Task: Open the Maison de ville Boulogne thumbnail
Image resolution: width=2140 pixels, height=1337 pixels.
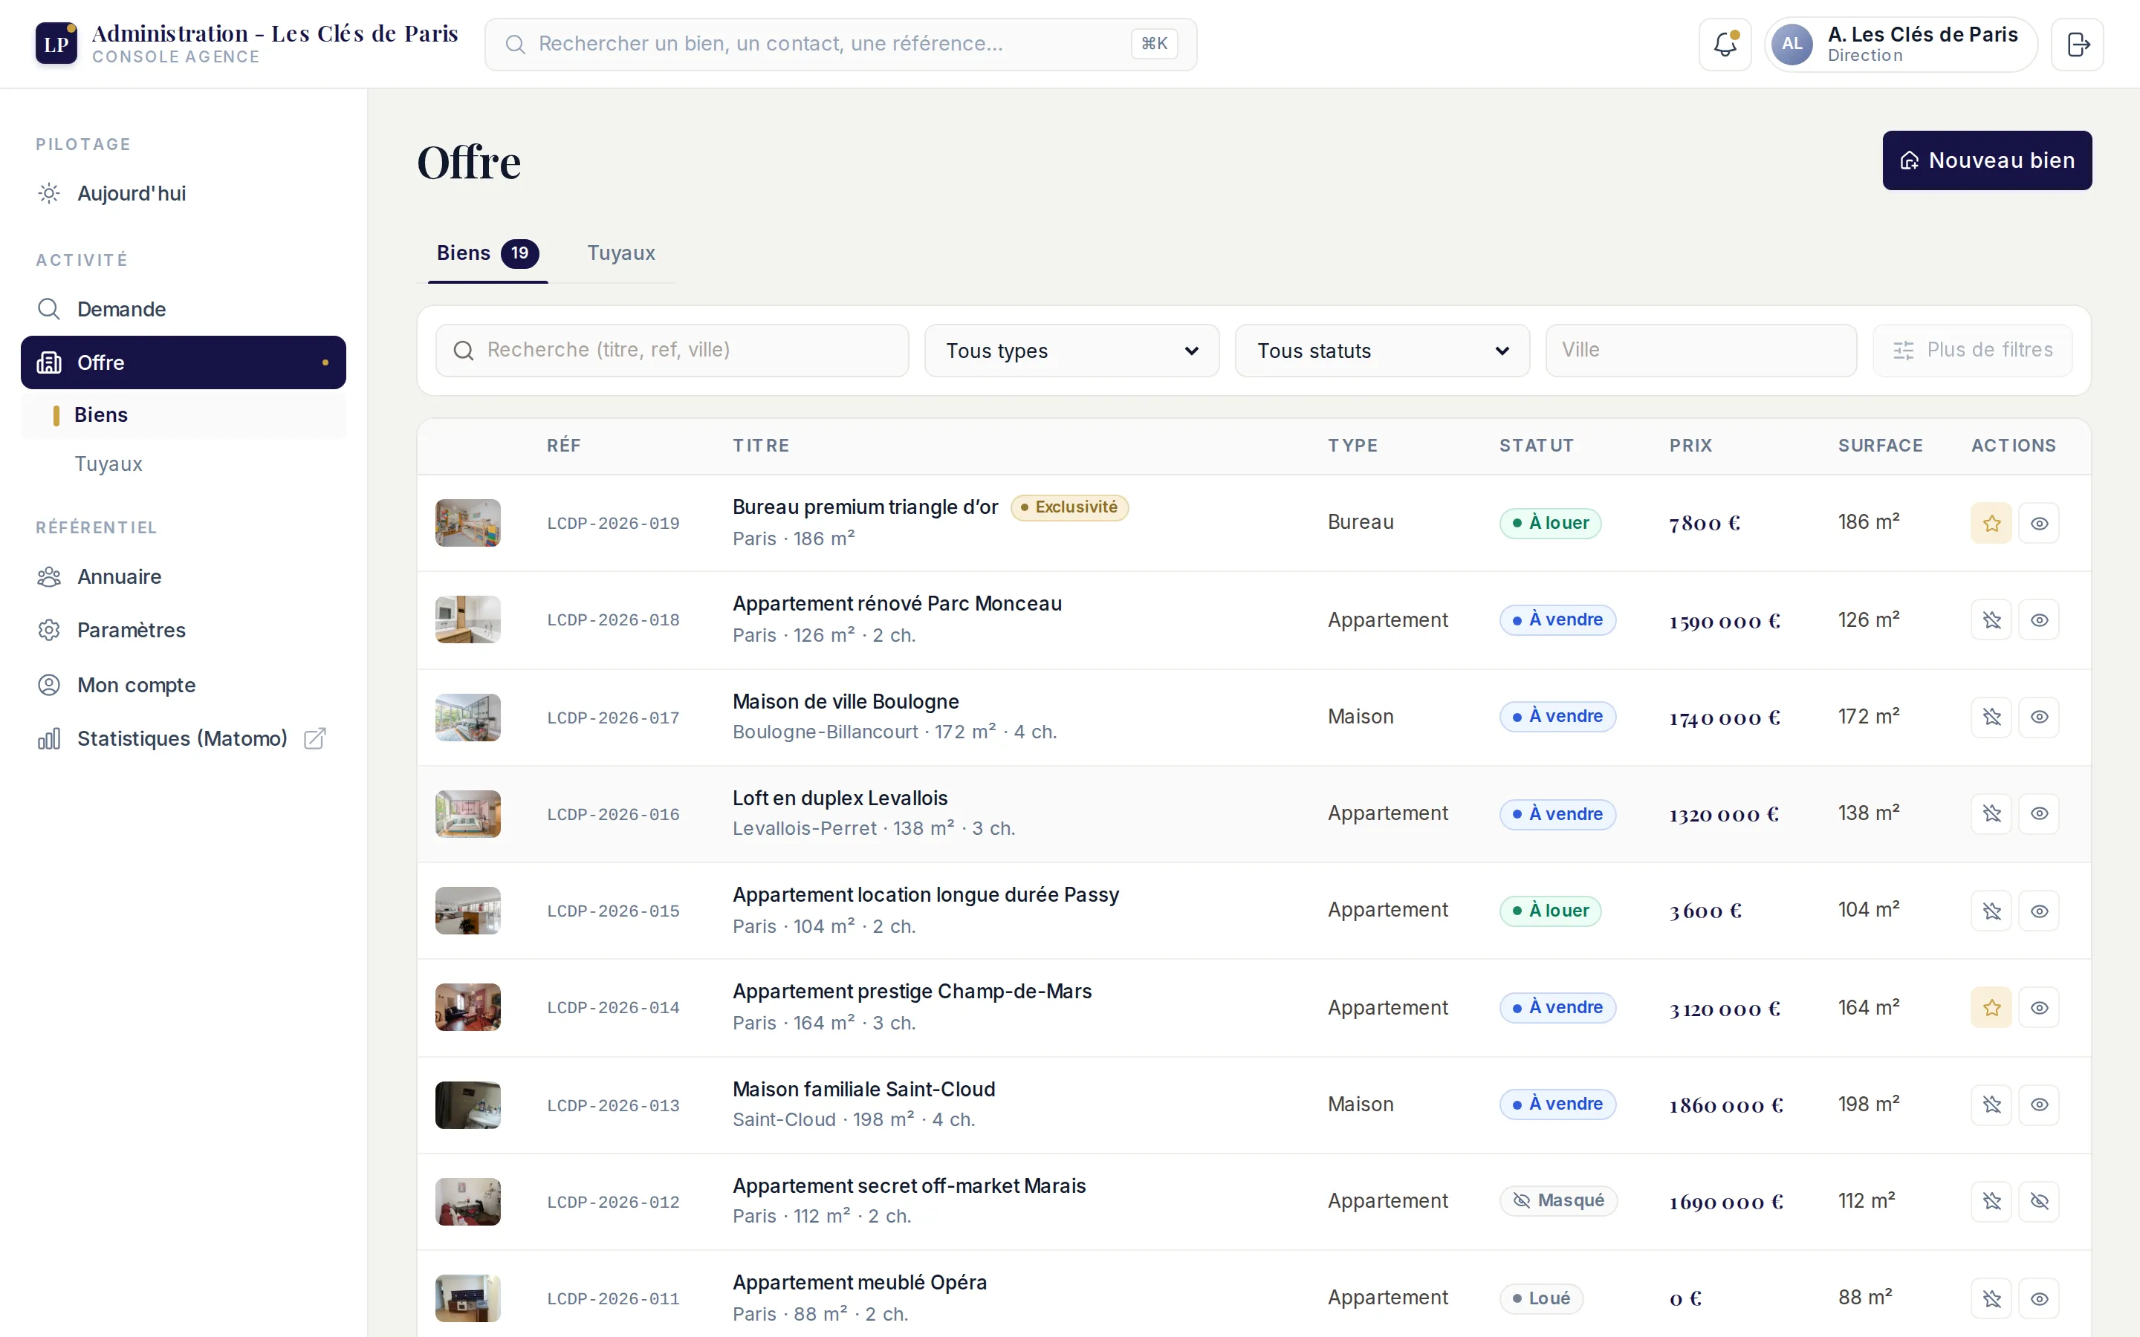Action: pos(468,717)
